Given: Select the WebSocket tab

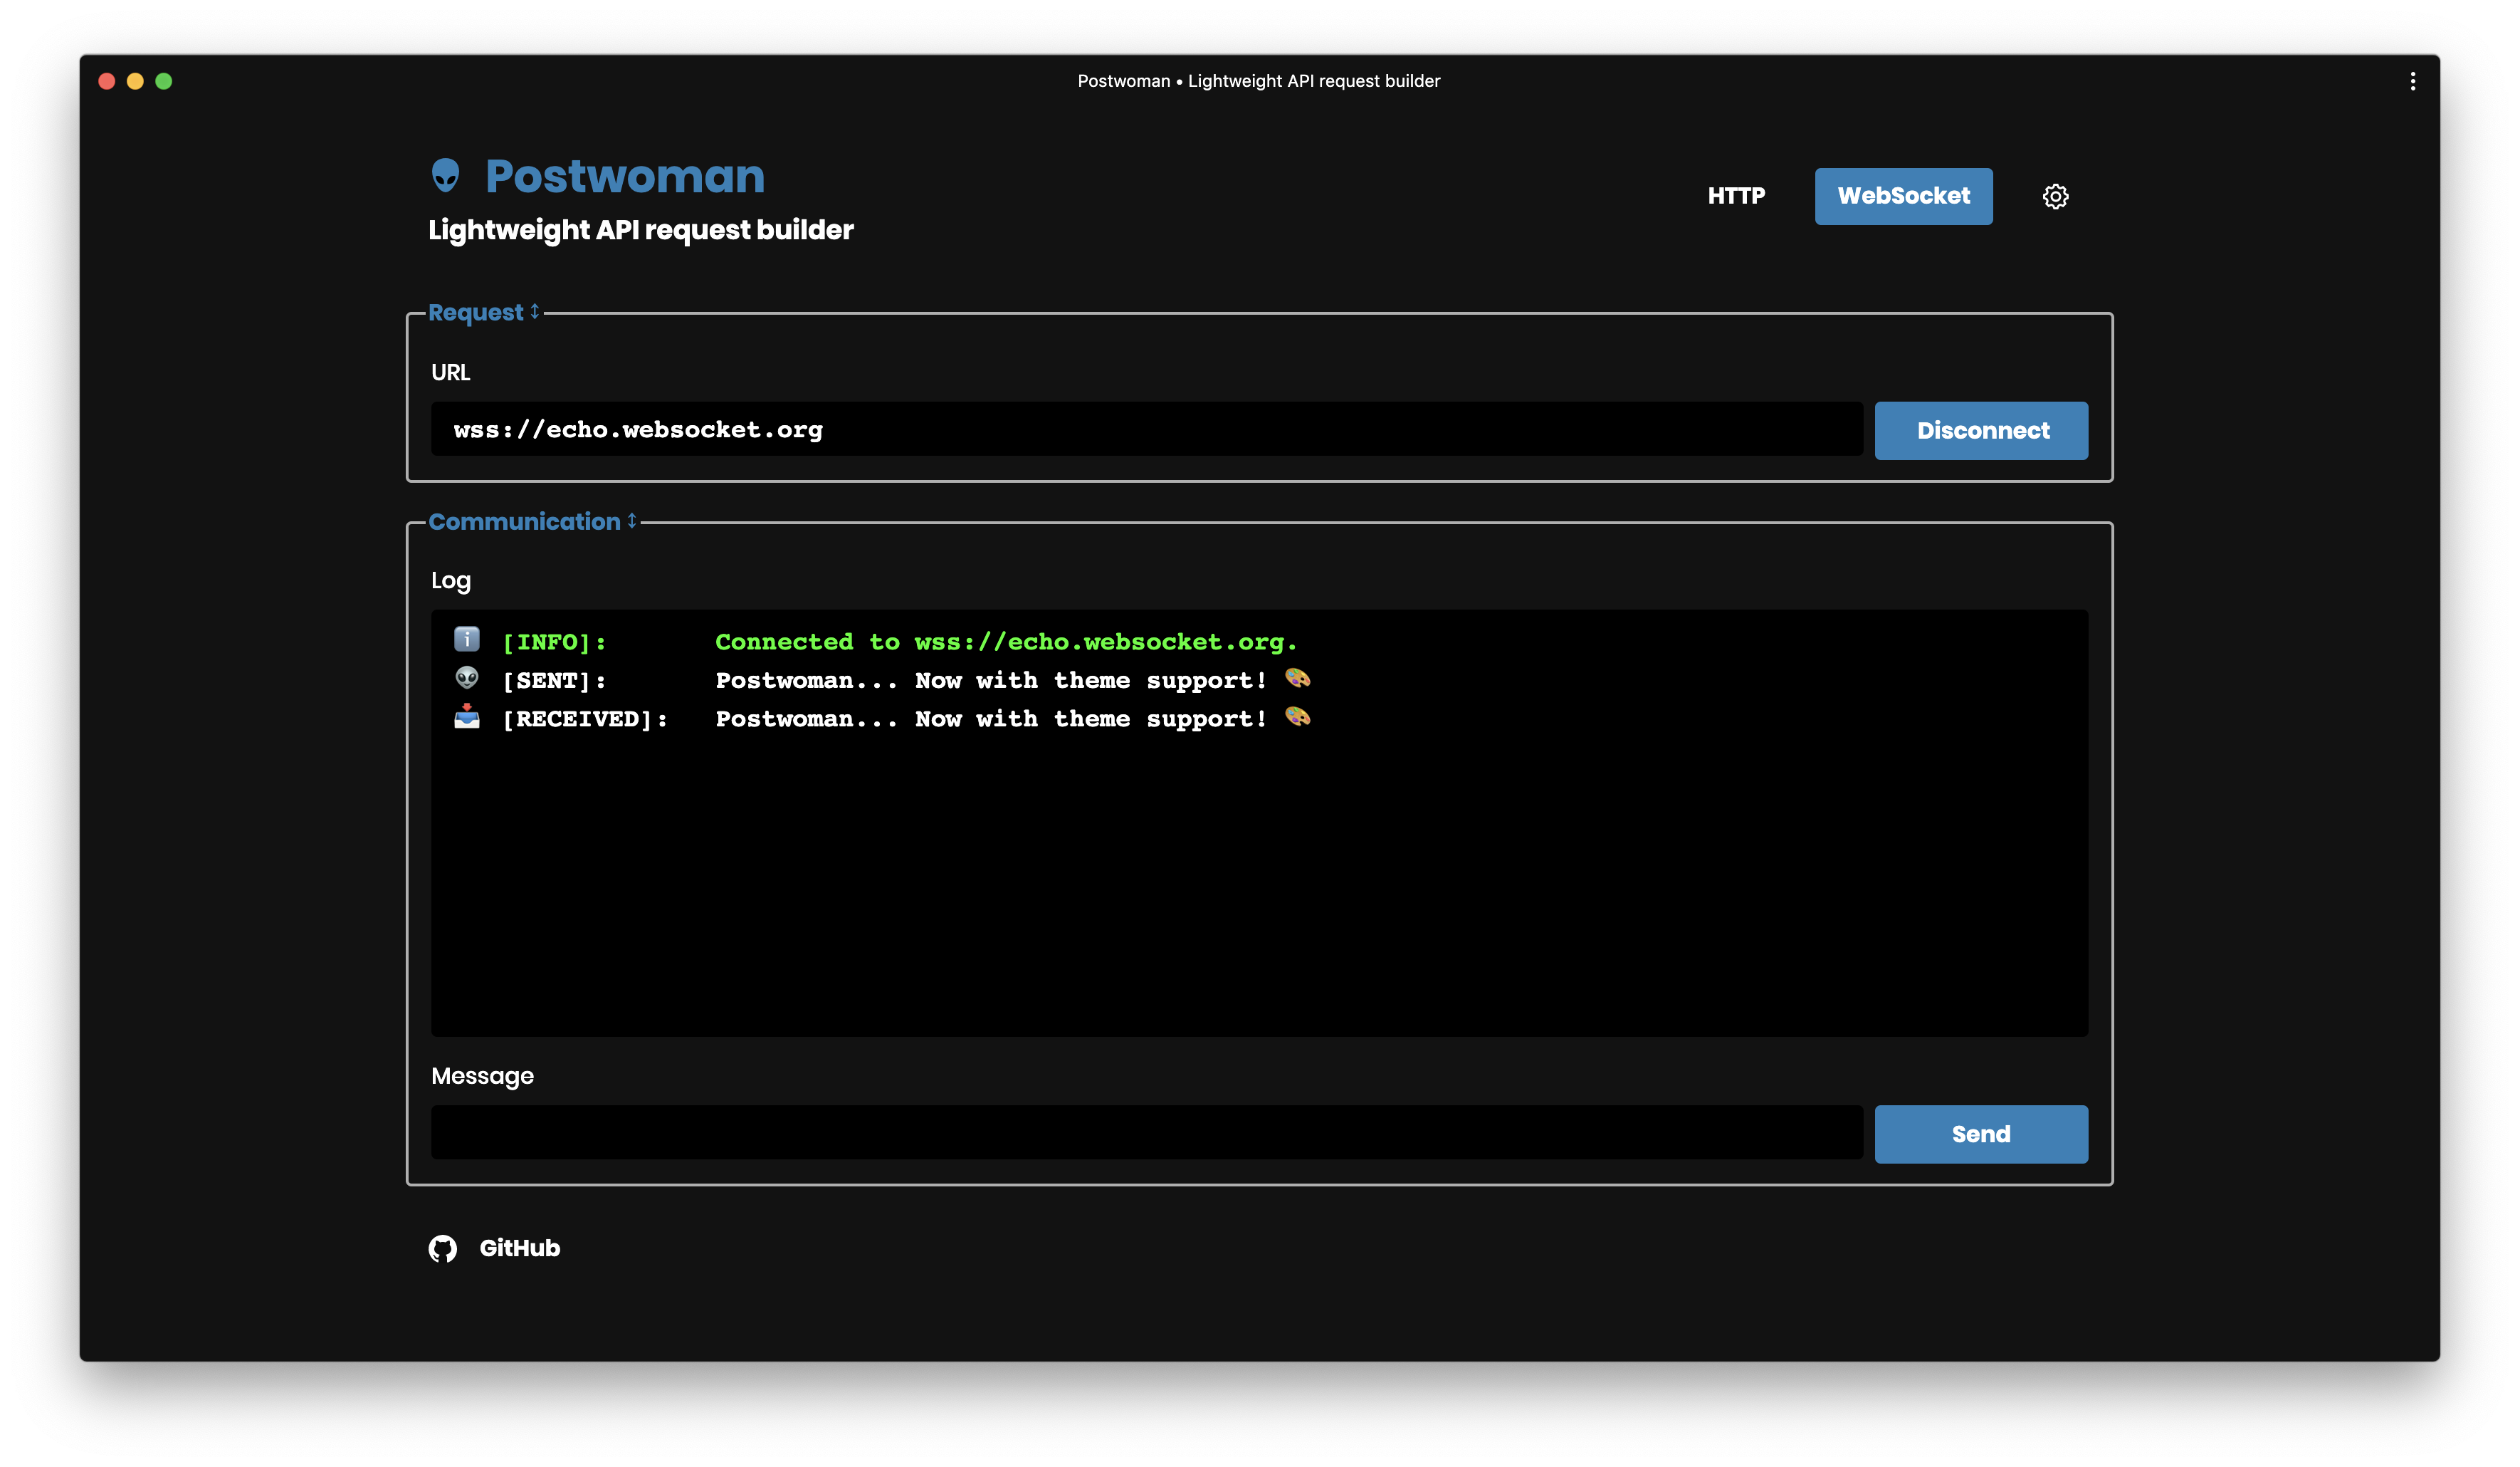Looking at the screenshot, I should pos(1903,196).
